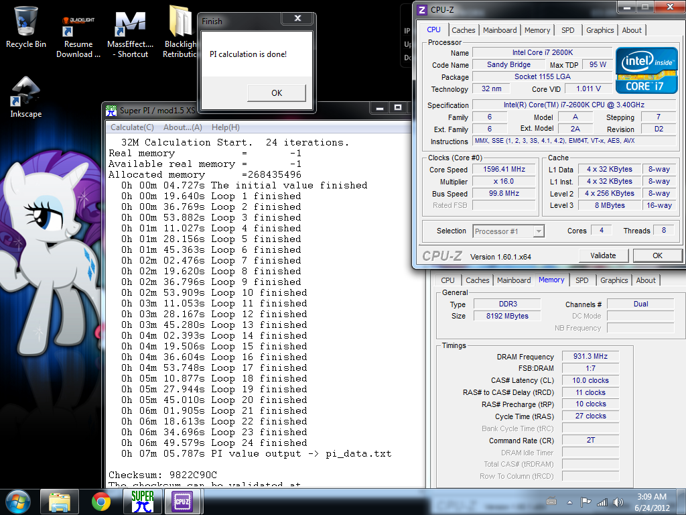Select About tab in lower CPU-Z window
The height and width of the screenshot is (515, 686).
(646, 280)
